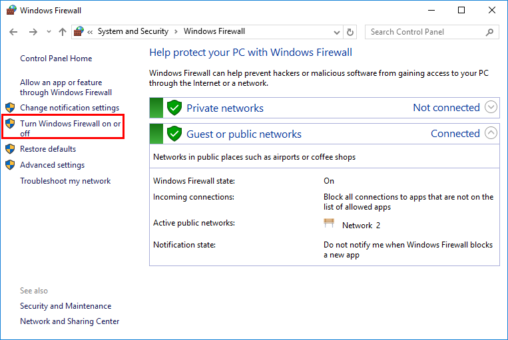Open Advanced settings link

pyautogui.click(x=52, y=165)
